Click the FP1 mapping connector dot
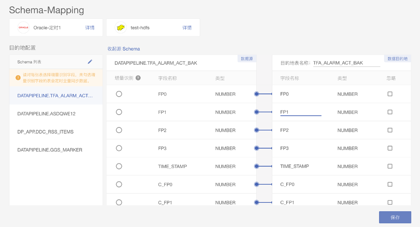 click(x=257, y=112)
